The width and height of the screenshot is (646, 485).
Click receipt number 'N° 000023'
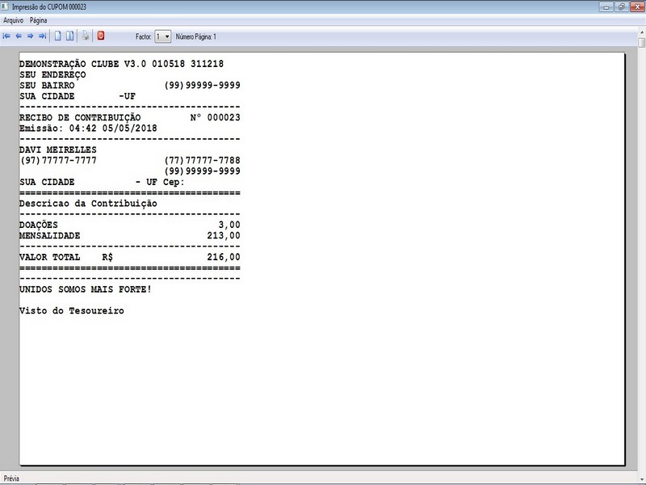pyautogui.click(x=215, y=117)
